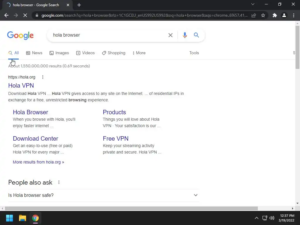Image resolution: width=300 pixels, height=225 pixels.
Task: Open options dots next to hola.org
Action: point(43,77)
